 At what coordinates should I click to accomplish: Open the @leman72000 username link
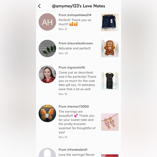(78, 106)
